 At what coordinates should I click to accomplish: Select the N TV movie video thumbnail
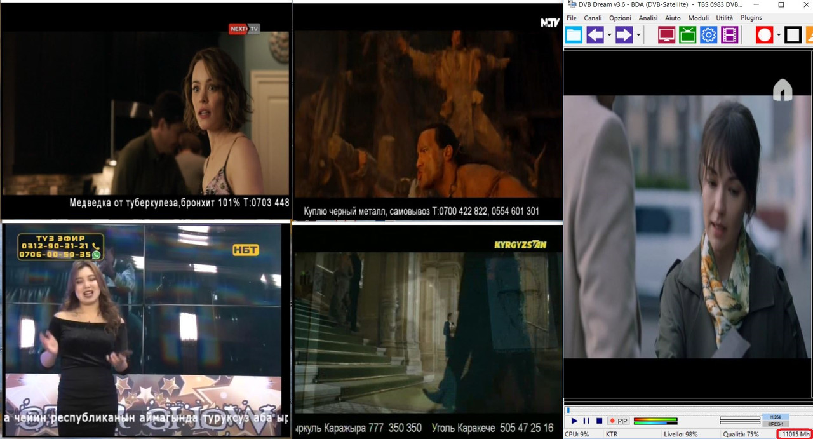[427, 112]
